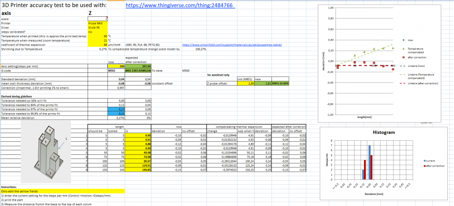Select the room temperature cell with 21
454x206 pixels.
tap(98, 40)
